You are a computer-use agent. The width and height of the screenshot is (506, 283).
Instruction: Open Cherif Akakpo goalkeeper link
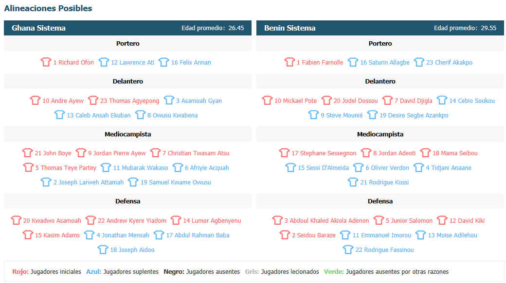[x=449, y=63]
